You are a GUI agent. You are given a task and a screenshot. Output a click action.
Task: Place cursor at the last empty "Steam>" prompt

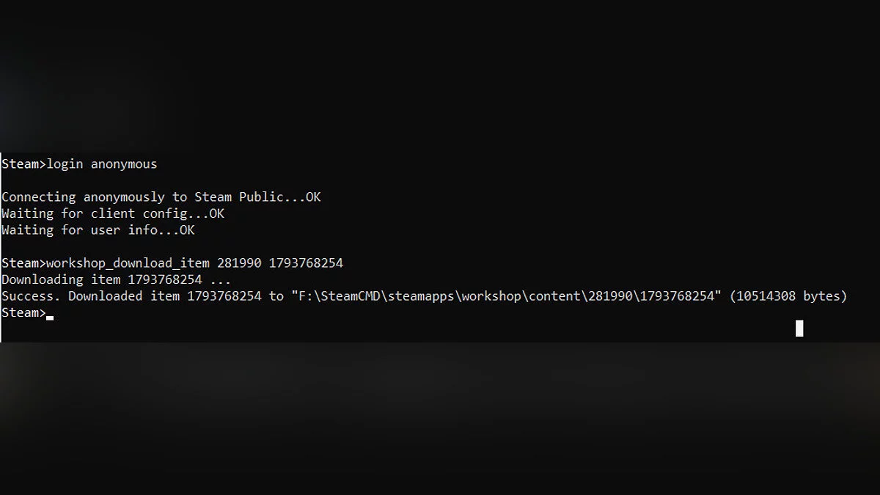[50, 314]
